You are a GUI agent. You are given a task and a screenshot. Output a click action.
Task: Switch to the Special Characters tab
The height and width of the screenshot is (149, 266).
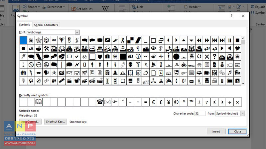click(46, 25)
